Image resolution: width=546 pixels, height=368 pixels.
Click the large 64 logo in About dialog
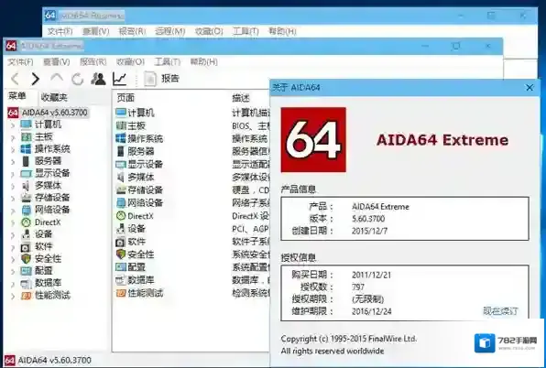pyautogui.click(x=313, y=139)
